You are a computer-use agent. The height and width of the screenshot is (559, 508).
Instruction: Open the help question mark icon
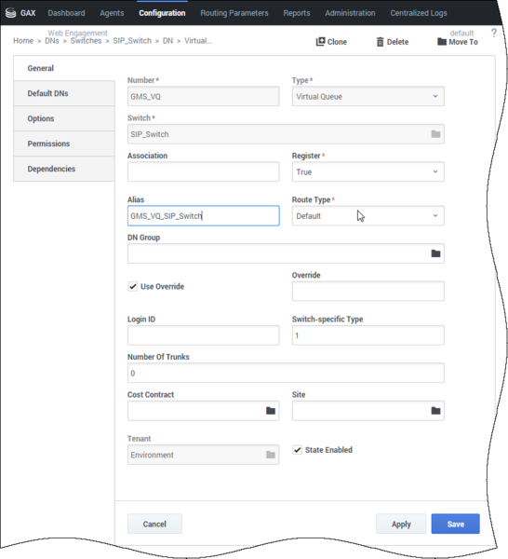click(494, 33)
